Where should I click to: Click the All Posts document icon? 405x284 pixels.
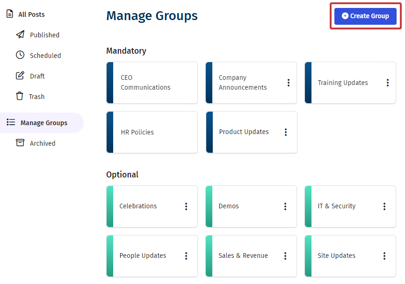10,14
